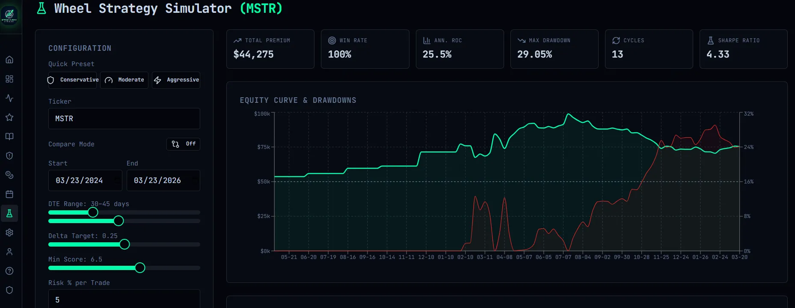
Task: Click the "Min Score: 6.5" label
Action: pyautogui.click(x=75, y=259)
